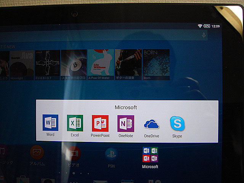
Task: Tap the battery 62% indicator
Action: [x=207, y=26]
